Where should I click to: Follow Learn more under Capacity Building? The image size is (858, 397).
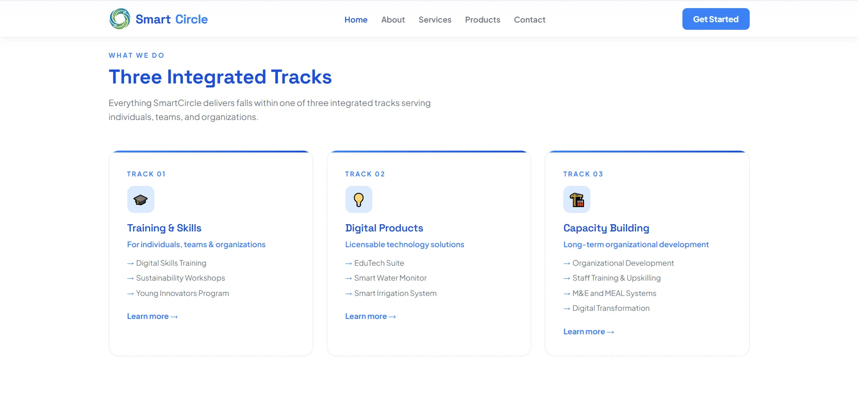pos(589,332)
